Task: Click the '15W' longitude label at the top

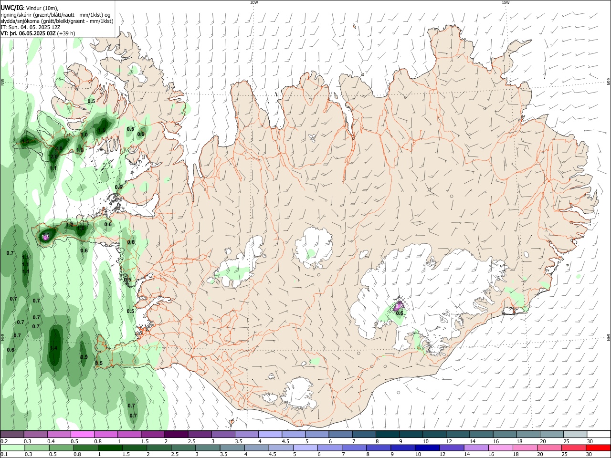Action: 506,2
